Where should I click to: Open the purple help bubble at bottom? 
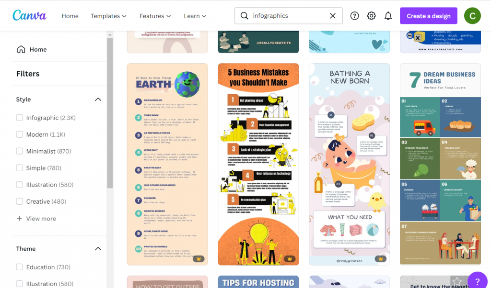coord(477,280)
